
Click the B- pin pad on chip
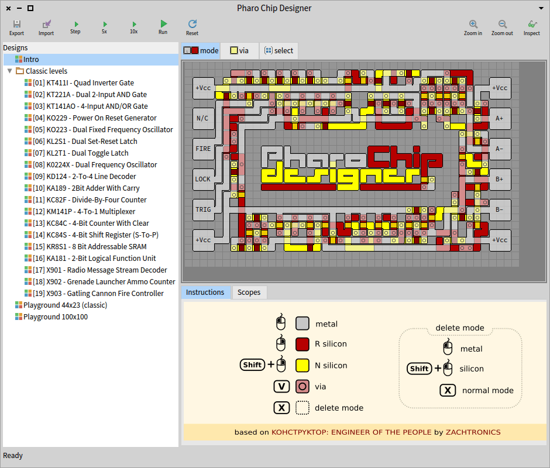(x=500, y=209)
